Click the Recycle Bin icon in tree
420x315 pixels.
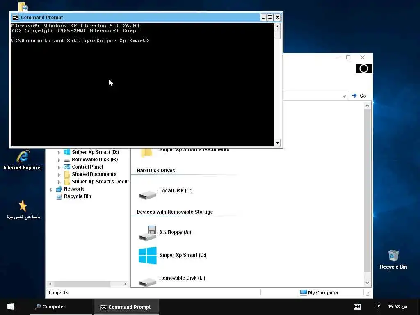click(x=59, y=196)
